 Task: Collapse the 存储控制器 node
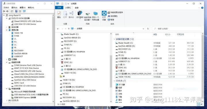coord(7,89)
